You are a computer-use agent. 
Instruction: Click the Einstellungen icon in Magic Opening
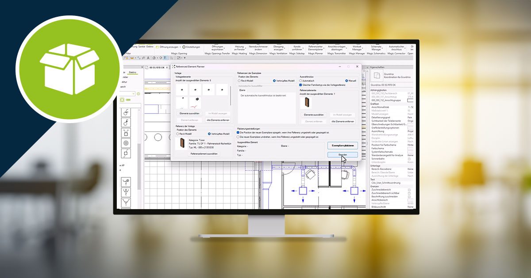(184, 47)
